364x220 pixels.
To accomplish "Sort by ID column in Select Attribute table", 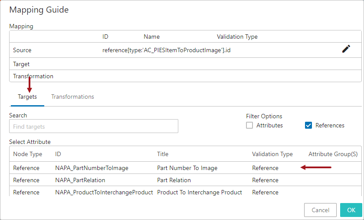I will tap(58, 154).
